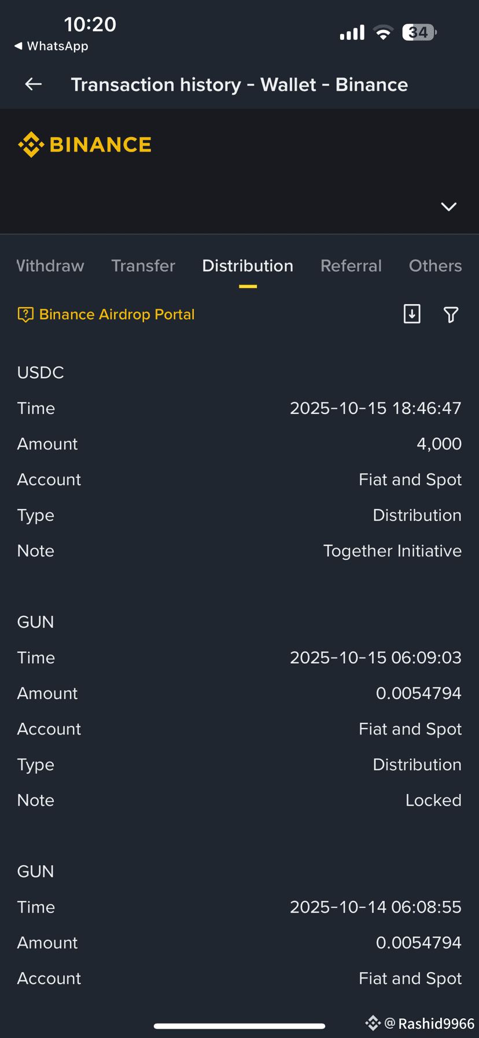Tap the home indicator bar
Image resolution: width=479 pixels, height=1038 pixels.
click(239, 1026)
